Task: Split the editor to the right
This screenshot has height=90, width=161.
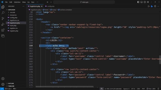Action: (155, 6)
